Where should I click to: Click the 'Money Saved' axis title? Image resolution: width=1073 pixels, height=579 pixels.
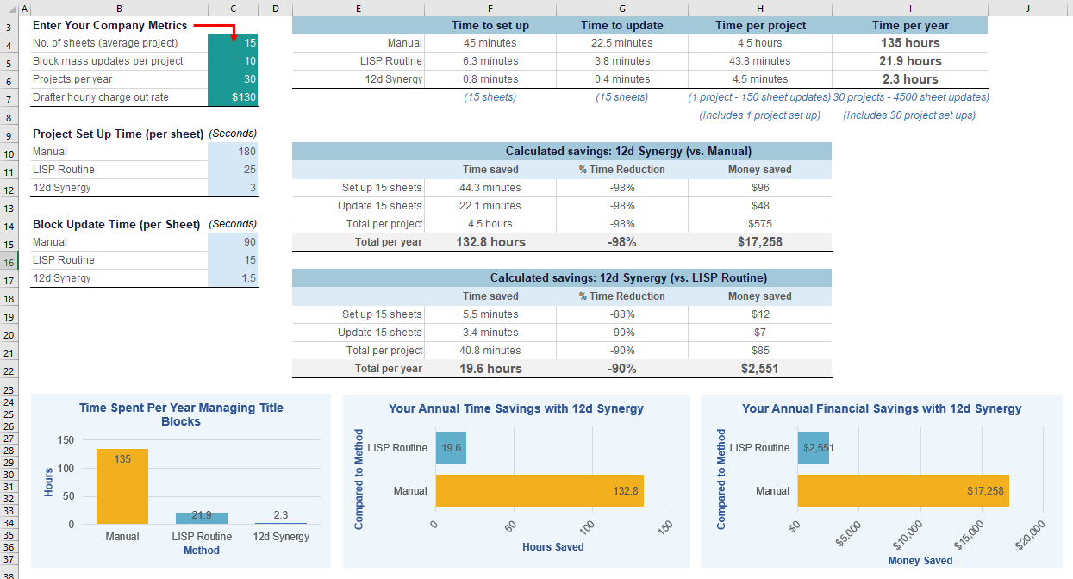point(920,561)
